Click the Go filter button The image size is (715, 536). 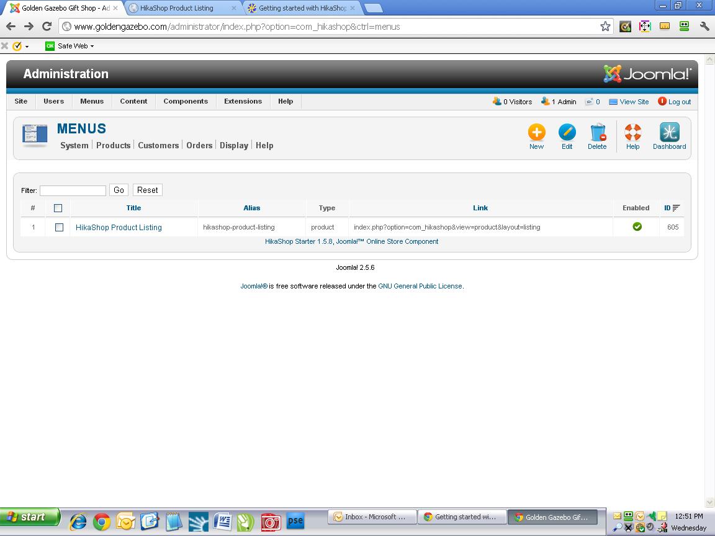click(119, 190)
